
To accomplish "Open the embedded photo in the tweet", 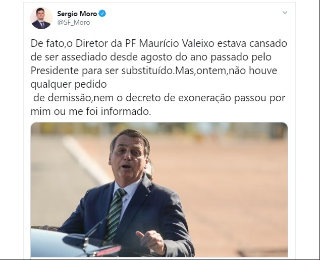I will coord(159,189).
